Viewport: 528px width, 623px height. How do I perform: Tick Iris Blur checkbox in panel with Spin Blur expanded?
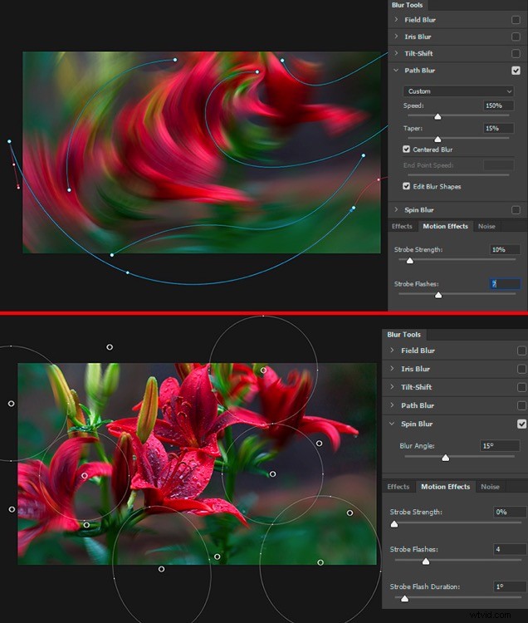(x=521, y=369)
